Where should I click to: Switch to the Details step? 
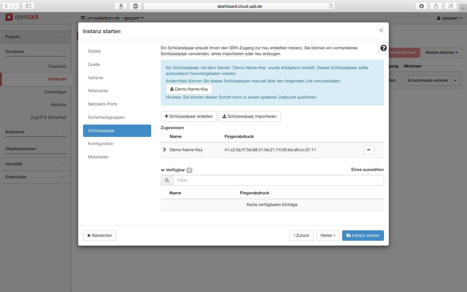(x=117, y=51)
